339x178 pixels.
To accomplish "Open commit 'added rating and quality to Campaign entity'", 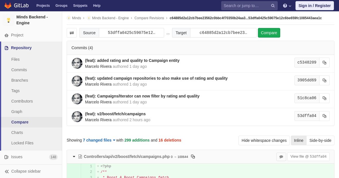I will point(132,60).
